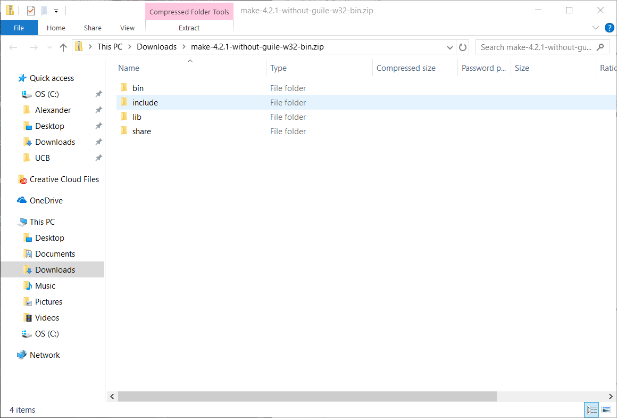
Task: Sort files by Compressed size column
Action: tap(406, 68)
